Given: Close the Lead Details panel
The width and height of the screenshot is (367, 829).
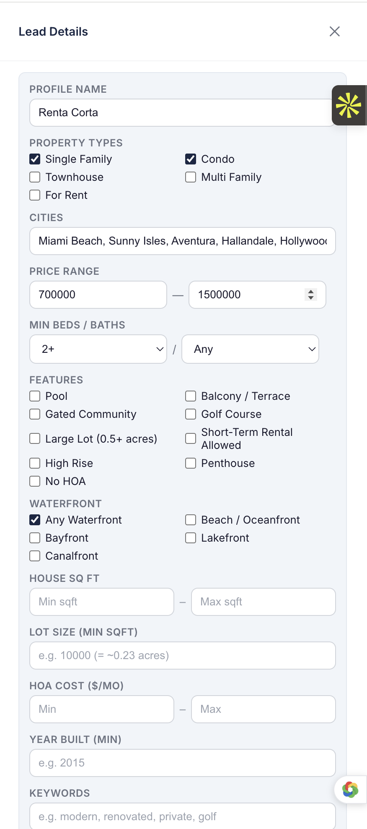Looking at the screenshot, I should tap(334, 31).
